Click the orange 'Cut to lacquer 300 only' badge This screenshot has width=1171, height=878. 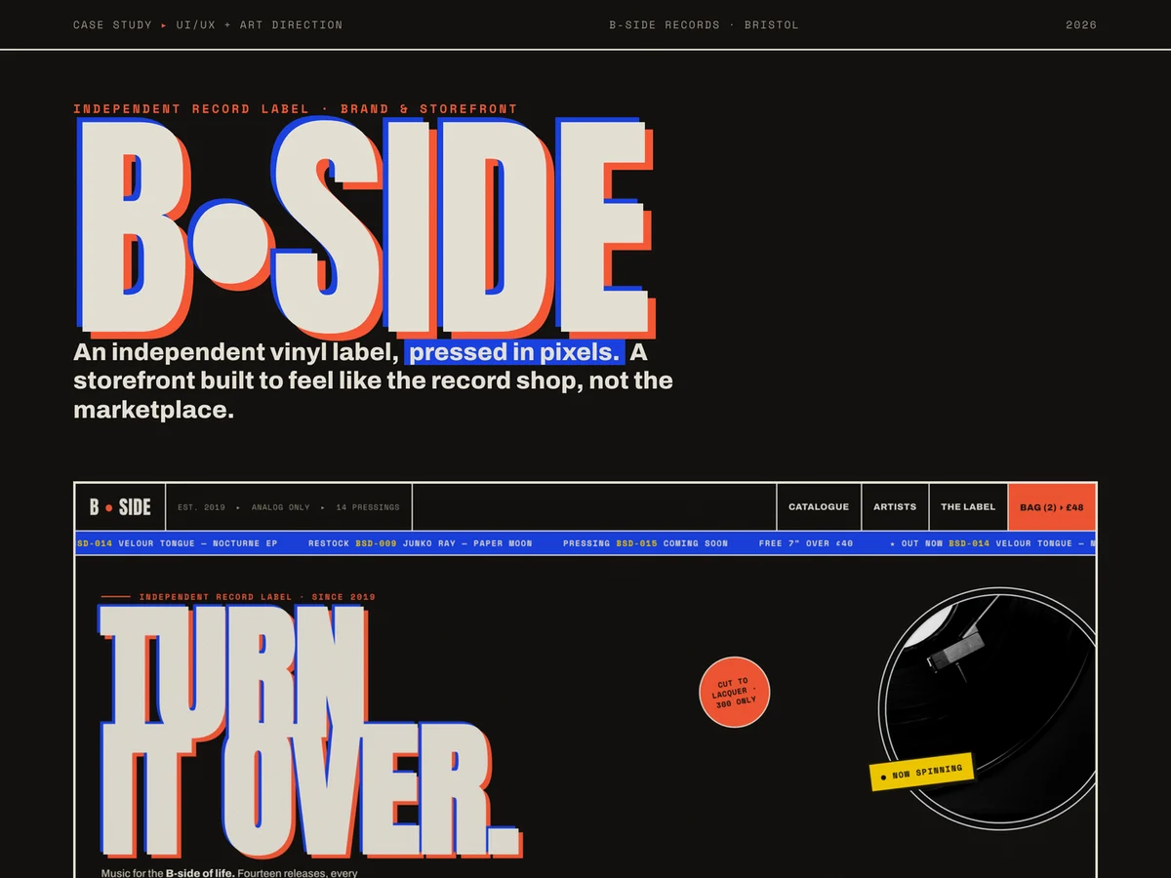pos(735,693)
